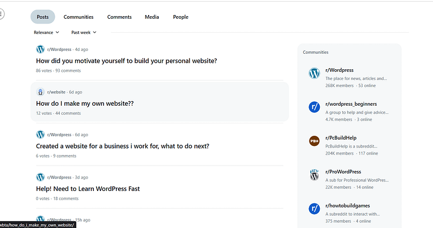Click 'The place for news, articles and...' description
The height and width of the screenshot is (228, 433).
(356, 78)
